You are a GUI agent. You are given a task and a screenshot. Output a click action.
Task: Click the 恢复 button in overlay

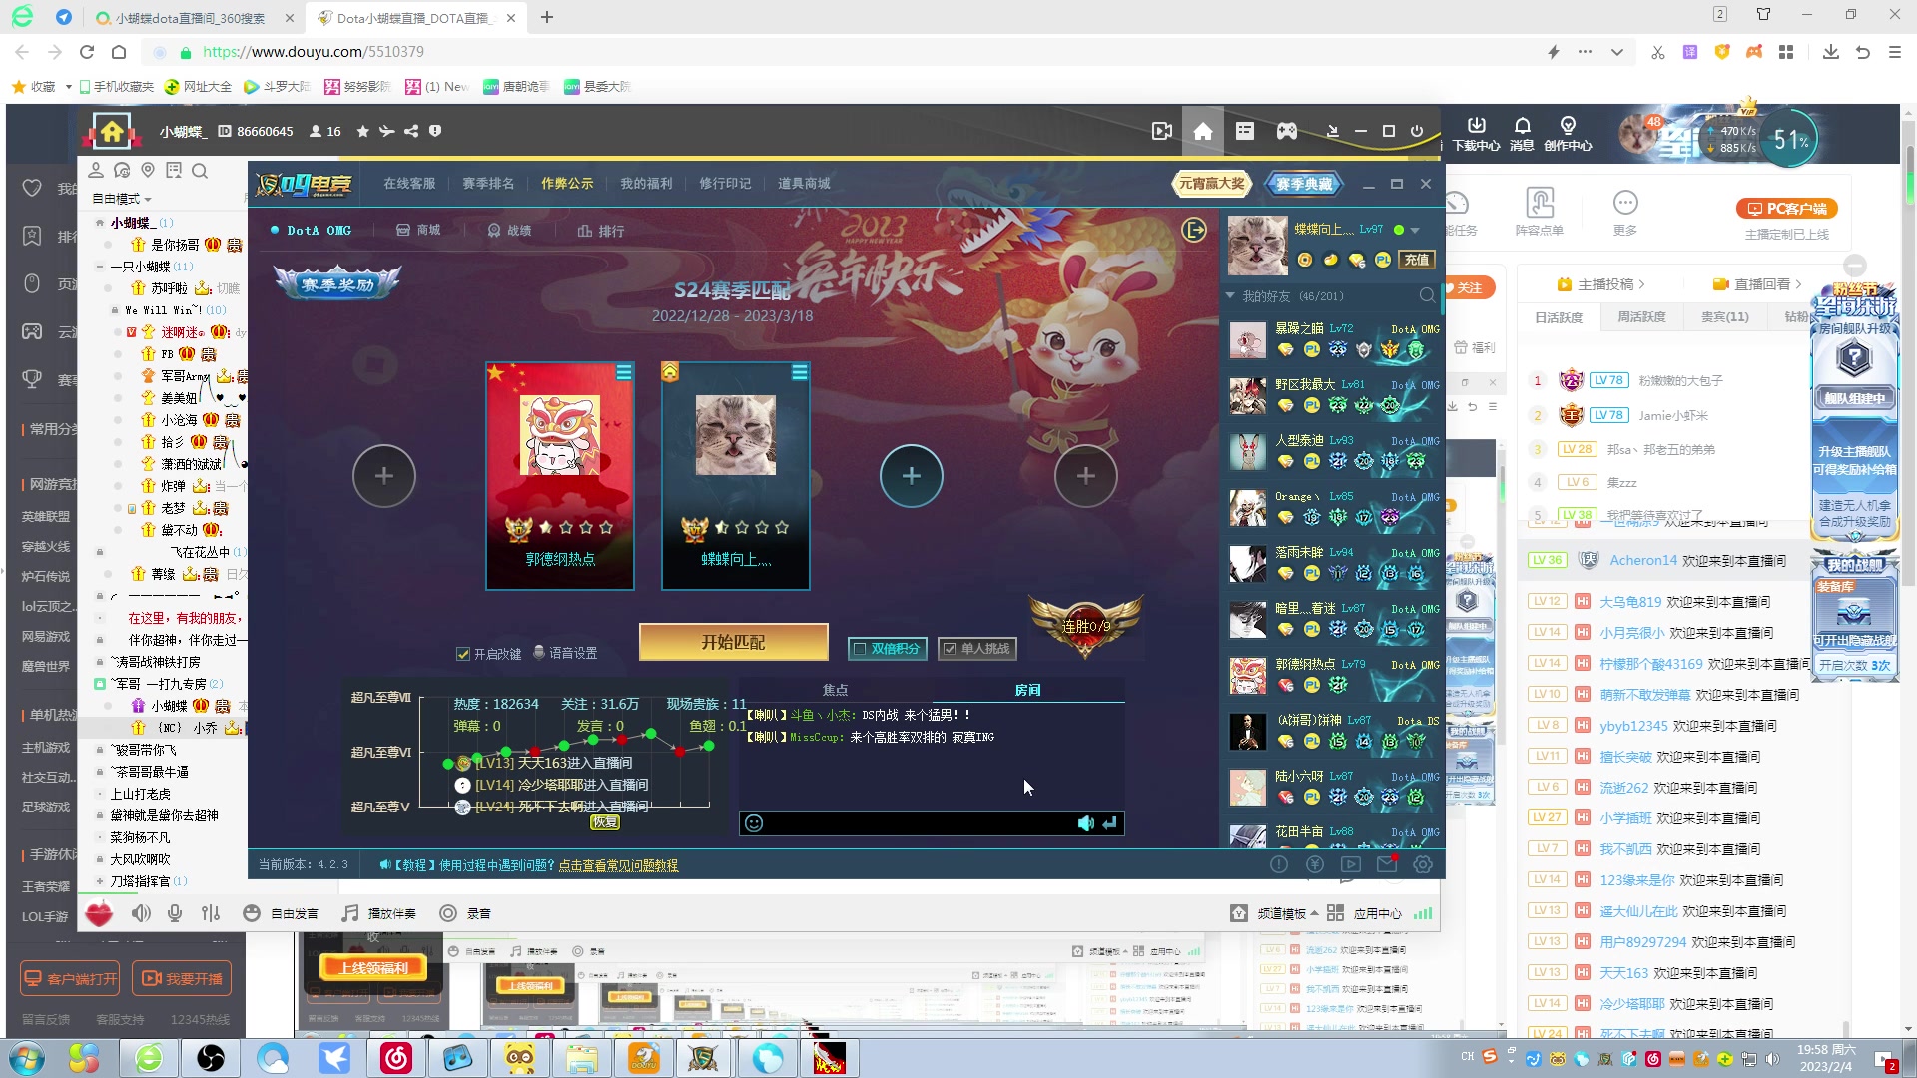[605, 823]
